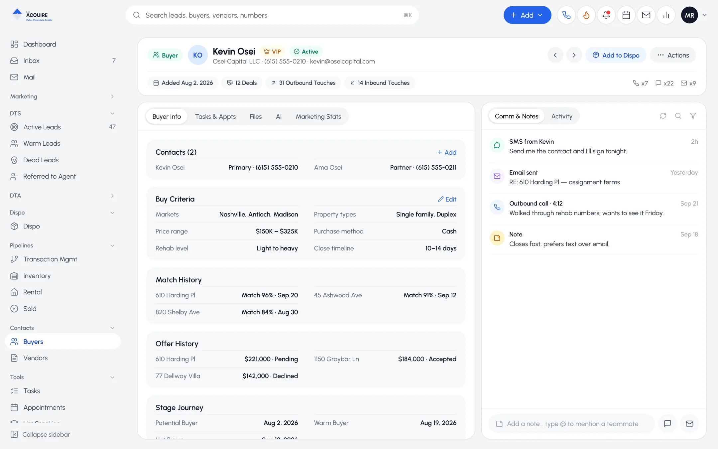718x449 pixels.
Task: Switch to the Activity tab
Action: [562, 116]
